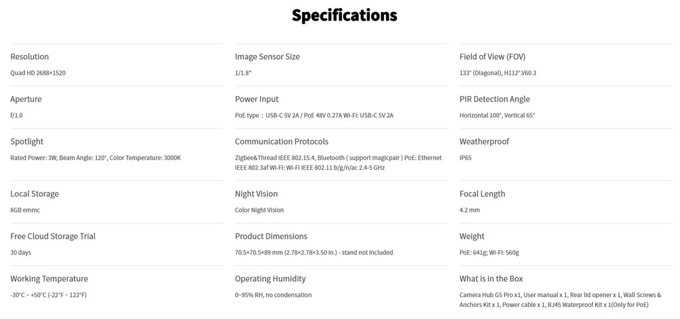
Task: Click the Product Dimensions label
Action: point(271,237)
